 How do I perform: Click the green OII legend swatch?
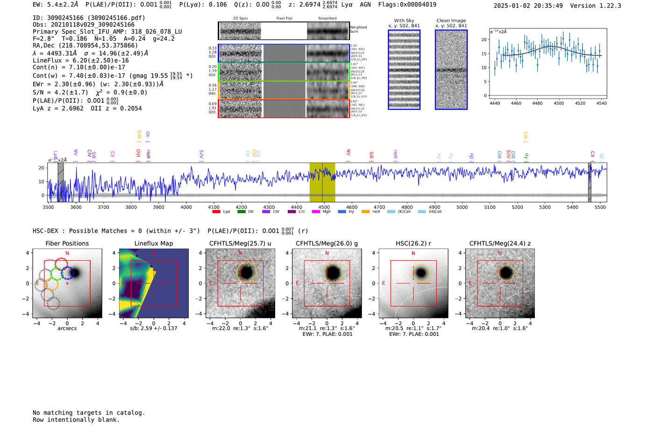coord(242,212)
